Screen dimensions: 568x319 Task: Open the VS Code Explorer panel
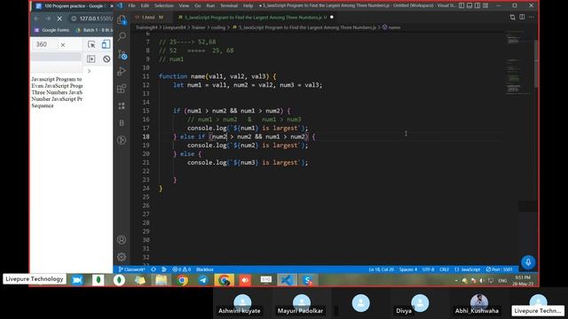122,19
